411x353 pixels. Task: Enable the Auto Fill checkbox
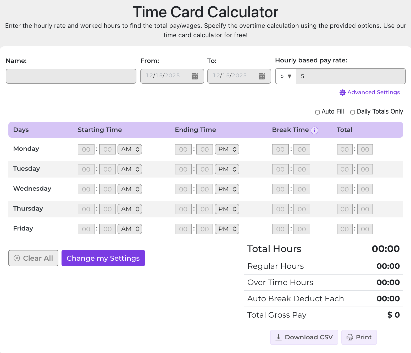(317, 112)
